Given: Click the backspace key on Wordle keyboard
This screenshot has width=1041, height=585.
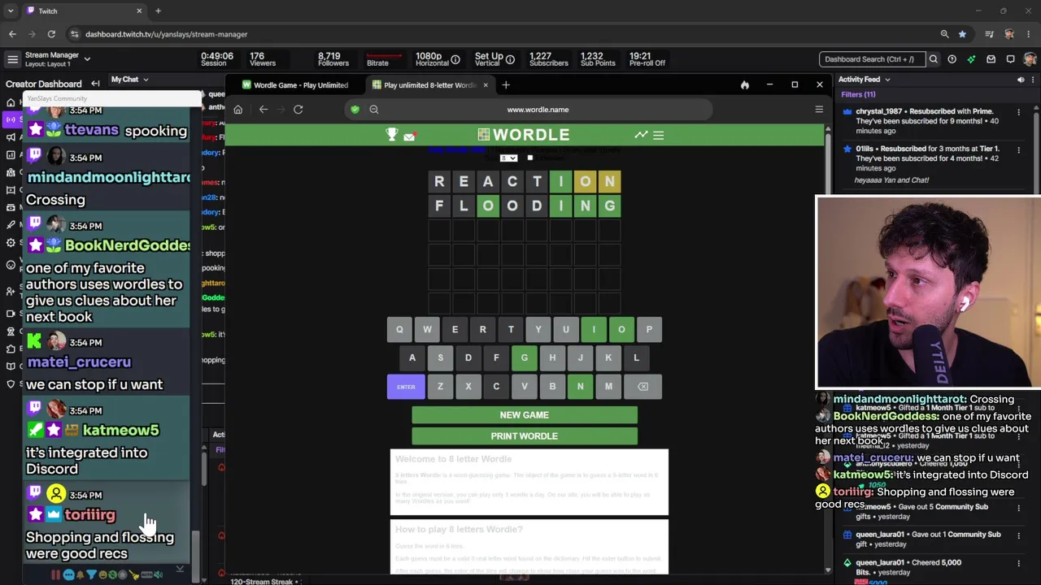Looking at the screenshot, I should click(x=642, y=387).
